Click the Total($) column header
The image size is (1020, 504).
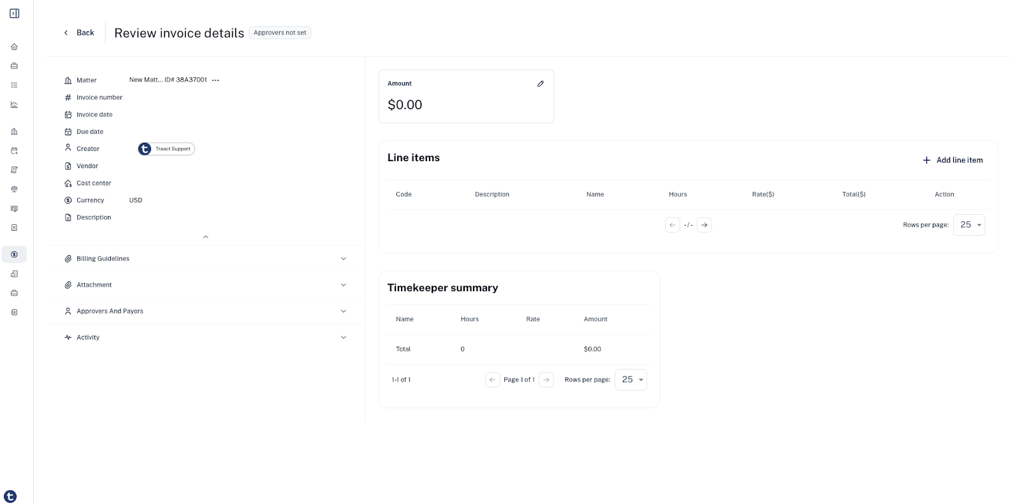click(854, 194)
